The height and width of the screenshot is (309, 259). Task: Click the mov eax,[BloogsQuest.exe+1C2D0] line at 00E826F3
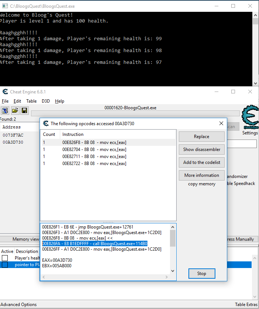pyautogui.click(x=102, y=233)
